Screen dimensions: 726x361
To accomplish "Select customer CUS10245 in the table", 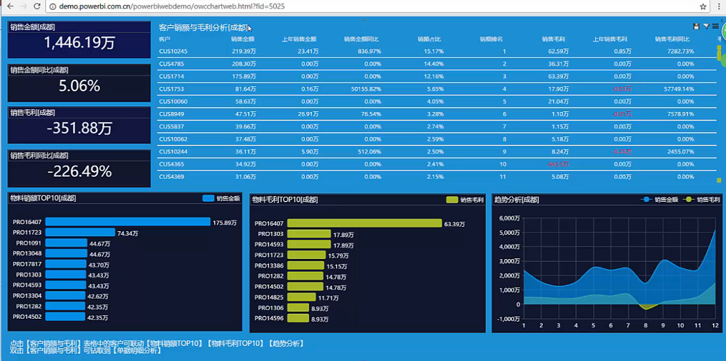I will click(x=173, y=52).
